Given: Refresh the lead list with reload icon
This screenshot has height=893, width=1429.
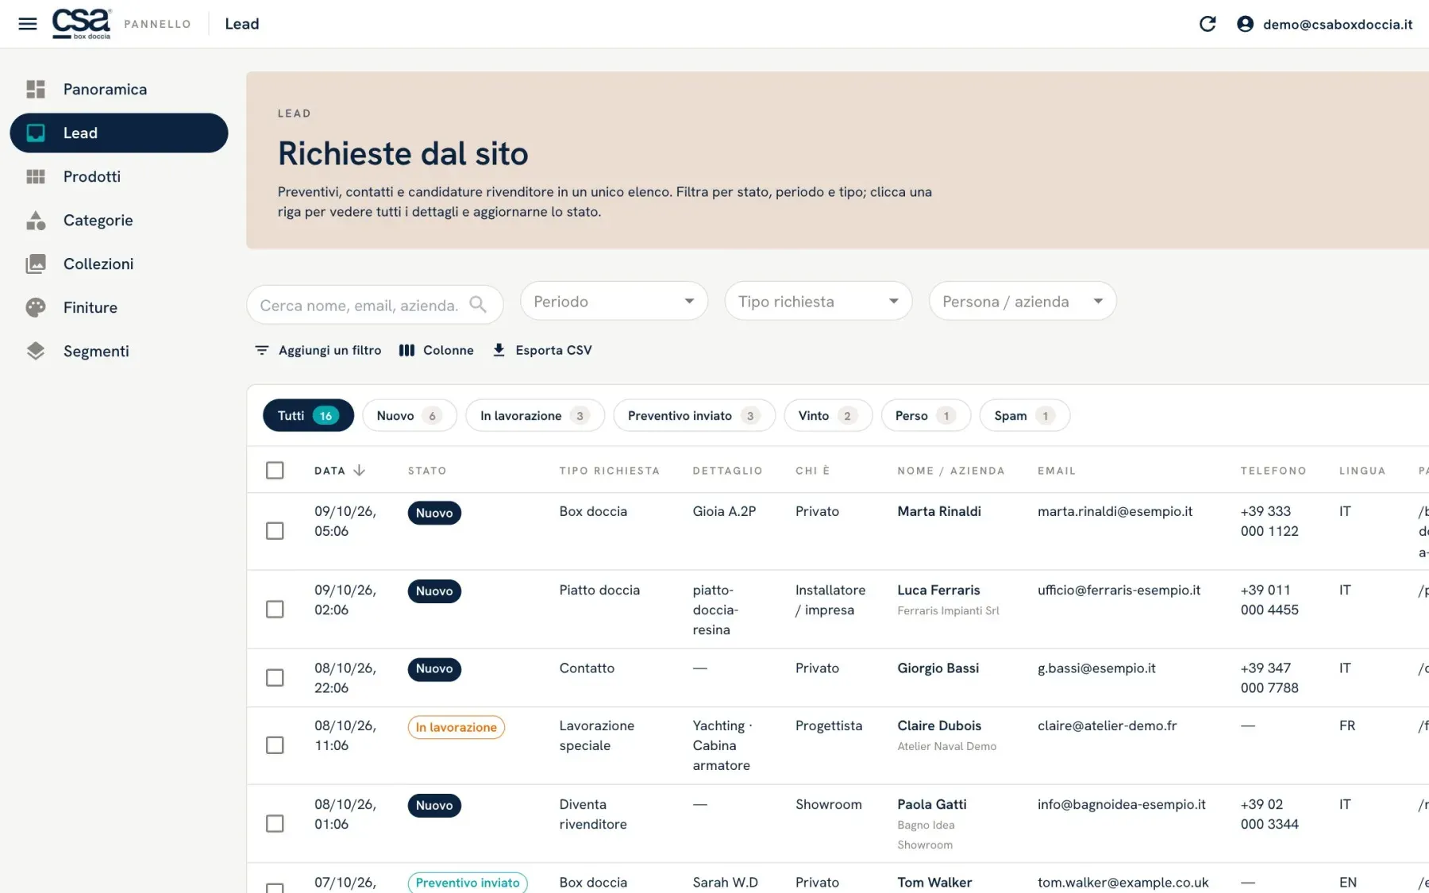Looking at the screenshot, I should point(1208,24).
